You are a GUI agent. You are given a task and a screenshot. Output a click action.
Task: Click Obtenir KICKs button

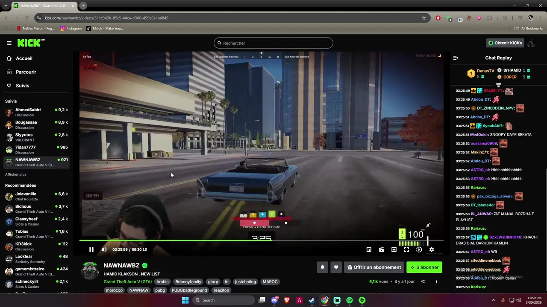(506, 43)
